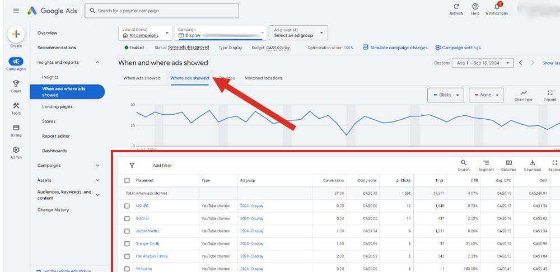Select the Where ads showed tab

pos(190,78)
